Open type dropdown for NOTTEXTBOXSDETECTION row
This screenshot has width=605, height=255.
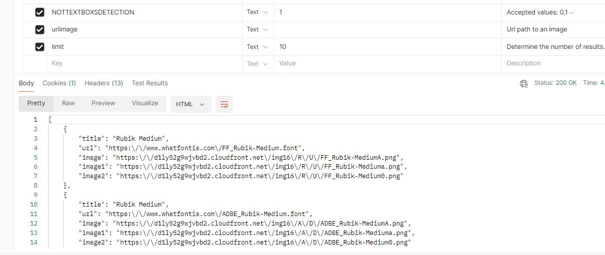point(257,12)
